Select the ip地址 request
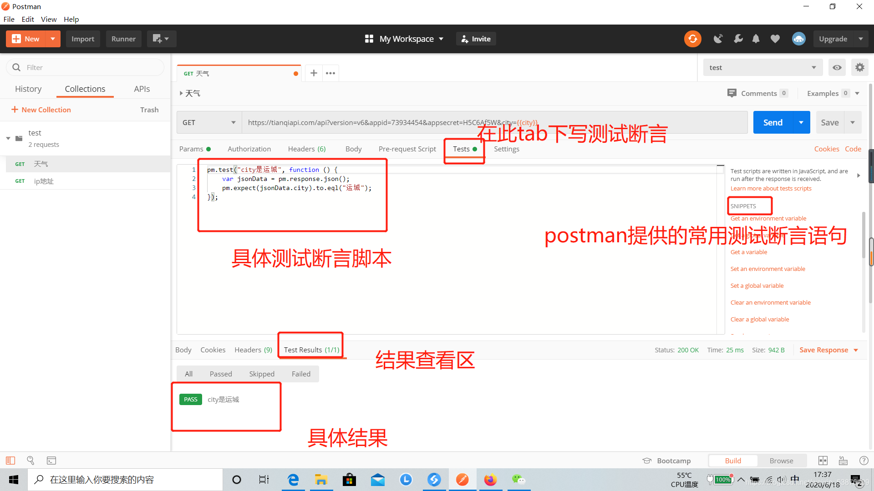The height and width of the screenshot is (491, 874). pos(85,181)
